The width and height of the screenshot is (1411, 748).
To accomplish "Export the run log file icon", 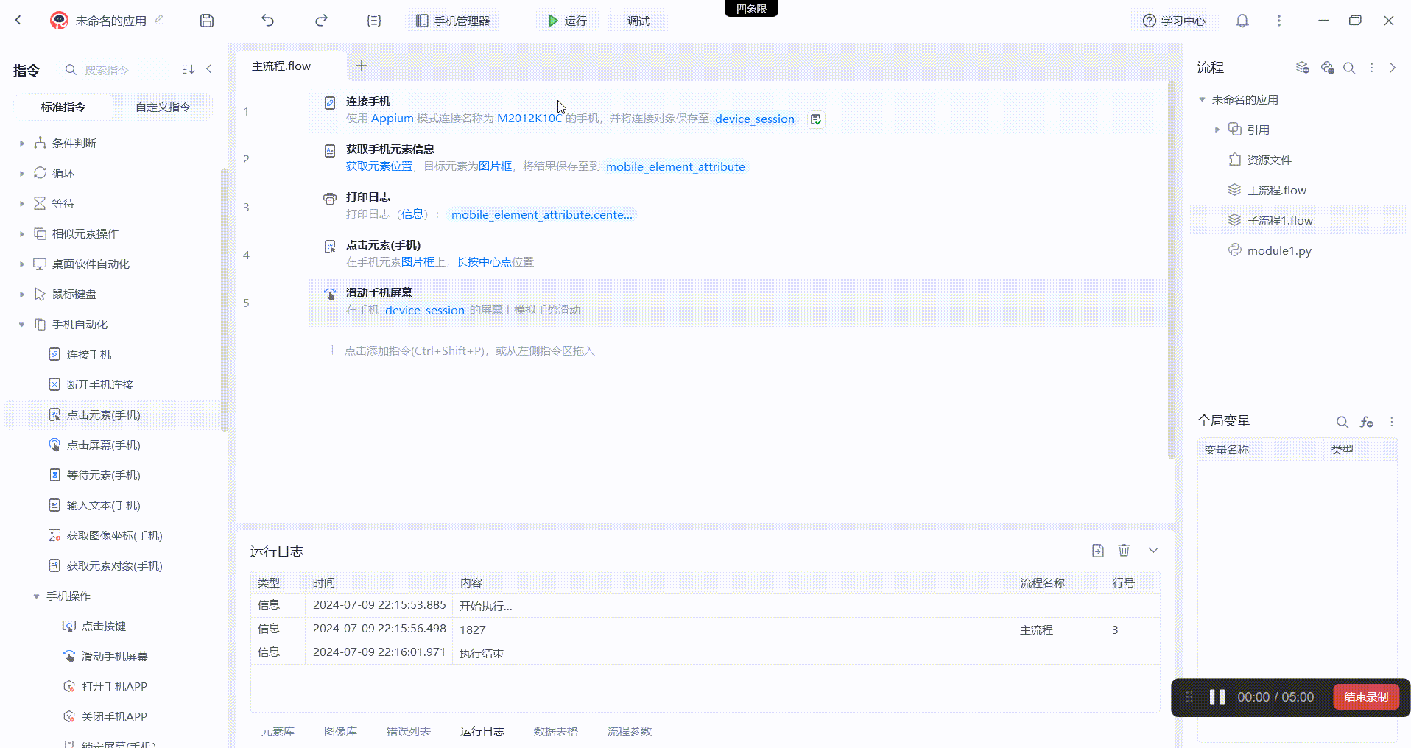I will point(1097,551).
